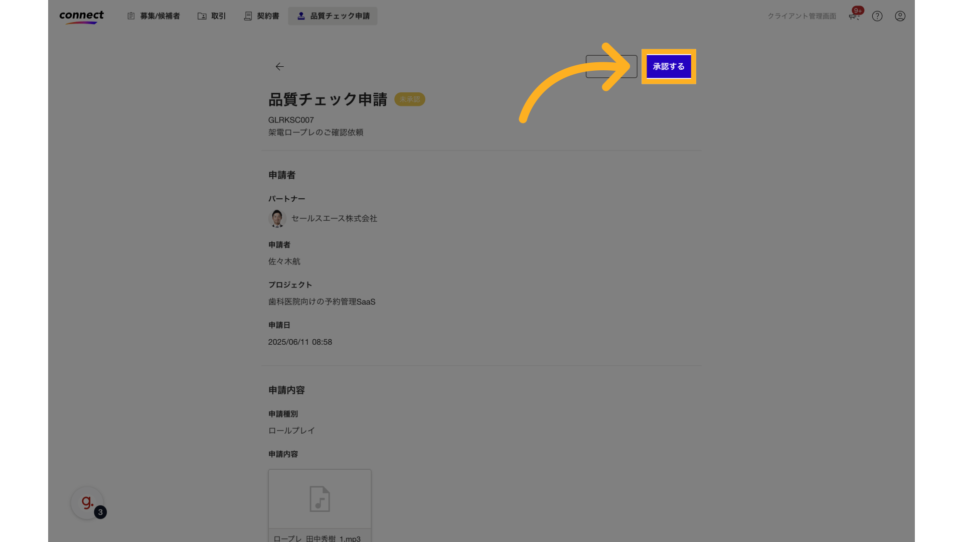963x542 pixels.
Task: Click the 承認する button
Action: coord(669,66)
